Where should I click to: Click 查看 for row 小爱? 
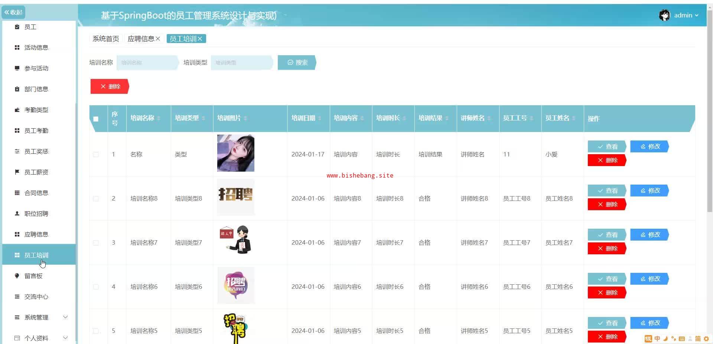pos(607,146)
